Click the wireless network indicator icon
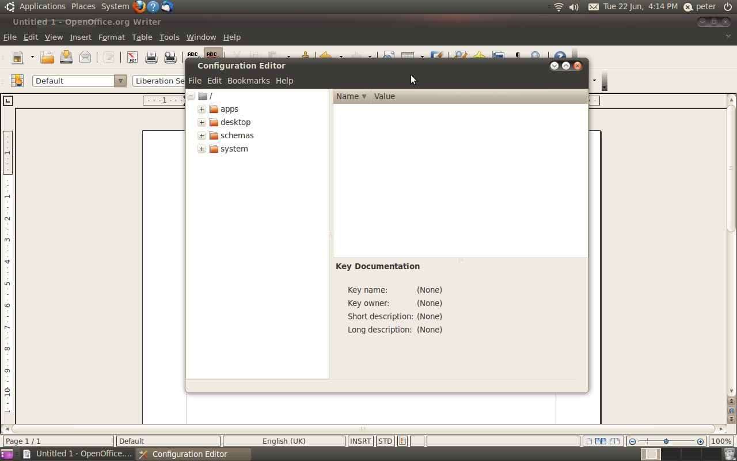Screen dimensions: 737x461 point(559,7)
